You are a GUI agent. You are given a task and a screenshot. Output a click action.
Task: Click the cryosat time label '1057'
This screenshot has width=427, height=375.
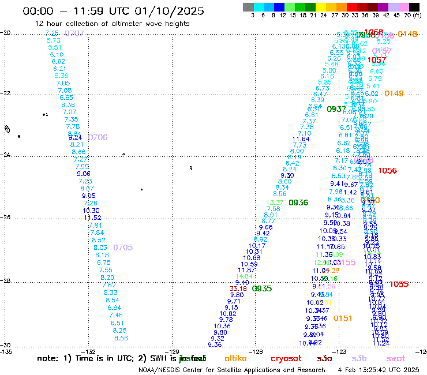coord(377,60)
